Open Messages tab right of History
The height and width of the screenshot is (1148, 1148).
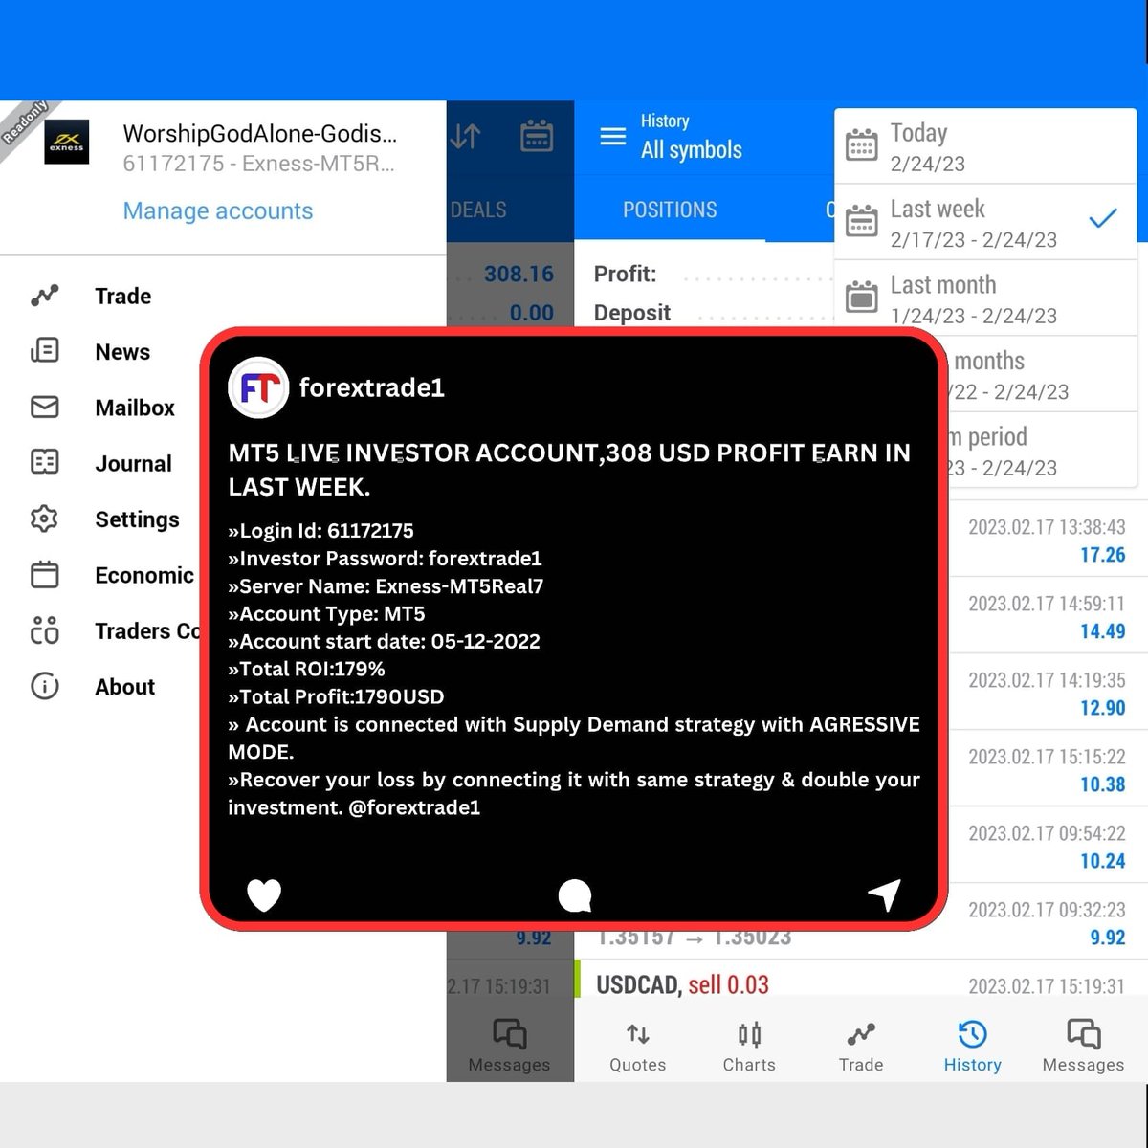tap(1083, 1047)
